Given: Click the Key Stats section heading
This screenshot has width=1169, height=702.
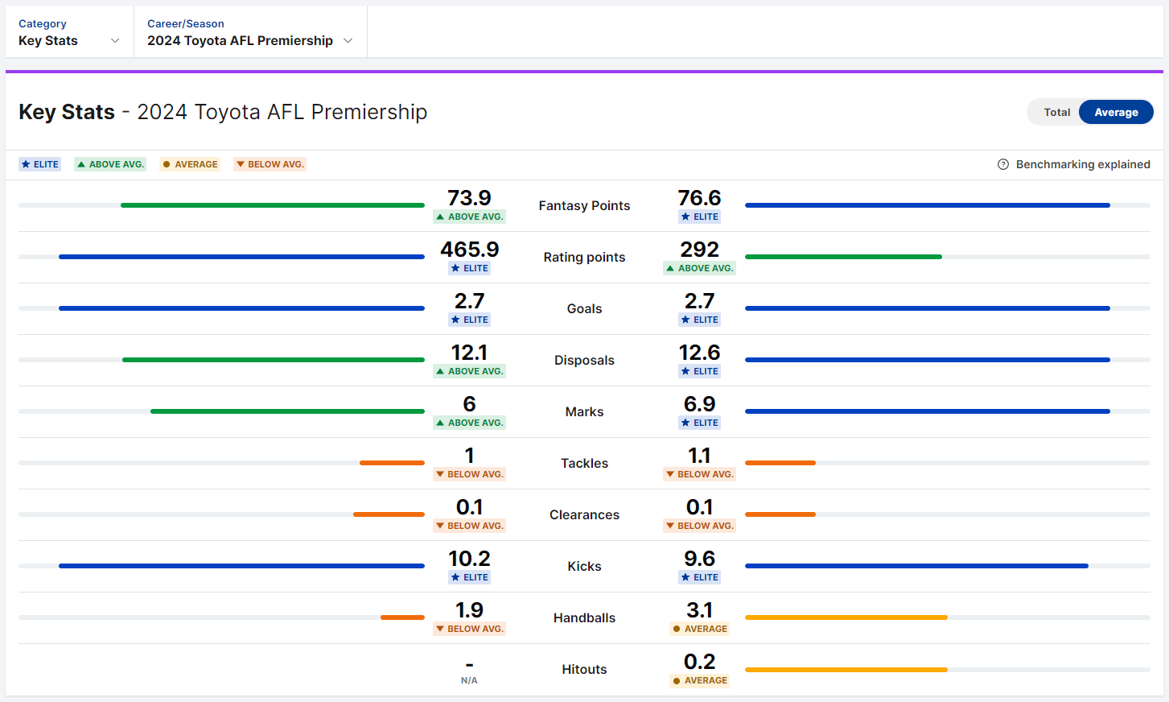Looking at the screenshot, I should pyautogui.click(x=223, y=112).
